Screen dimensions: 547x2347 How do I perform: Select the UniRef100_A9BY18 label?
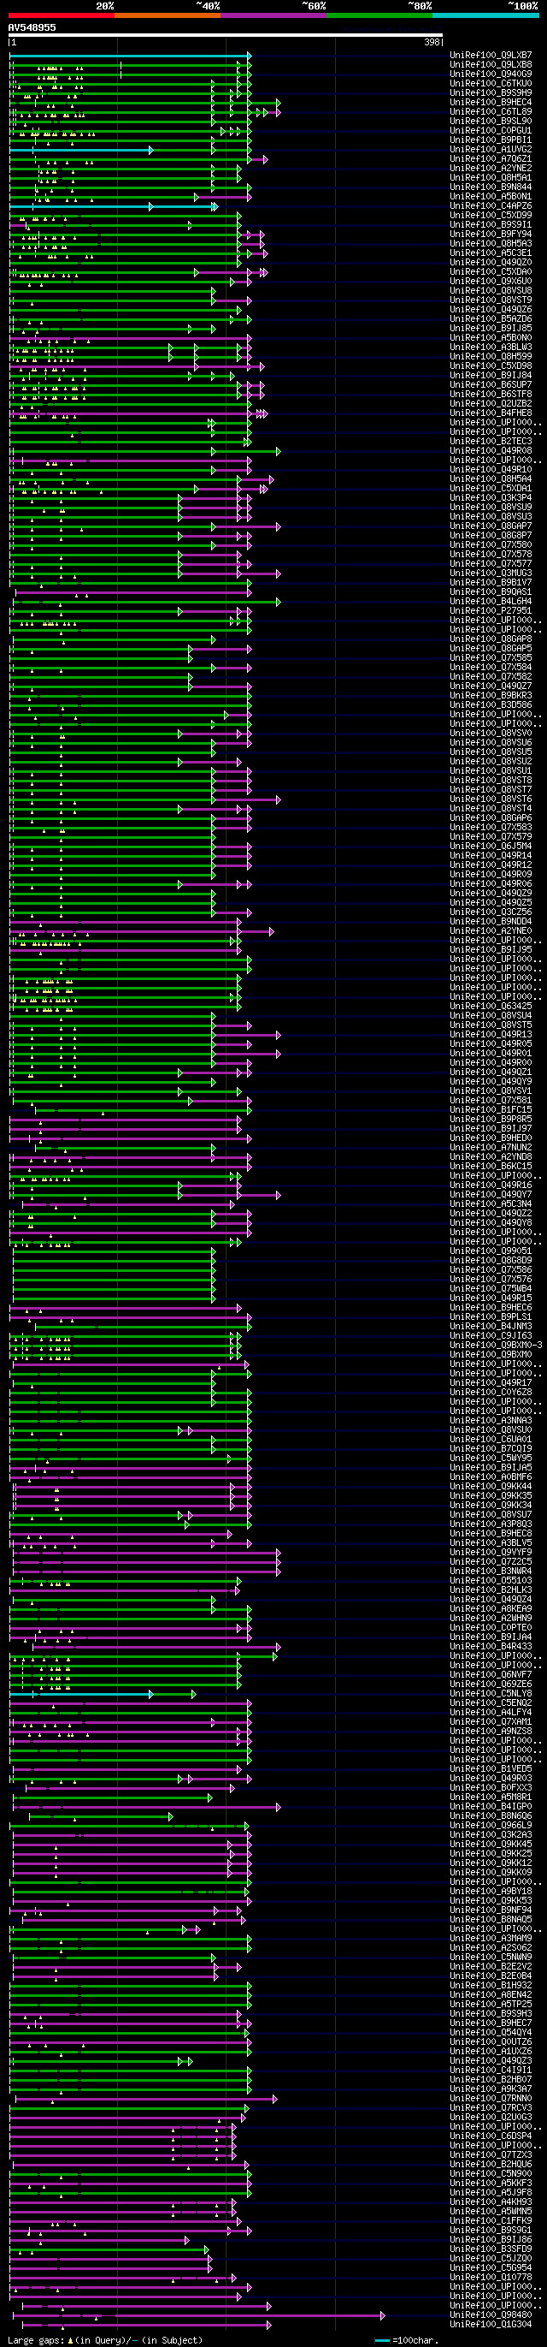pyautogui.click(x=491, y=1891)
